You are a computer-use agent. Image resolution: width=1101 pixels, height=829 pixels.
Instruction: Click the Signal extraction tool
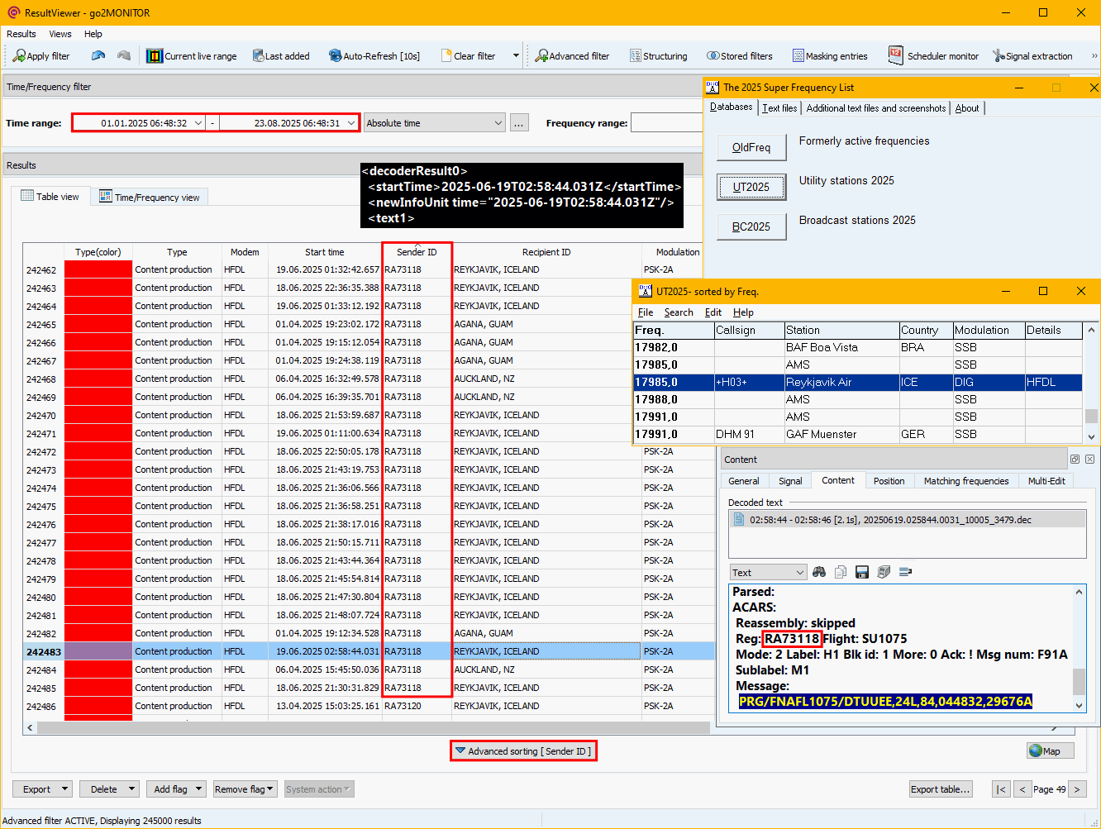click(999, 56)
